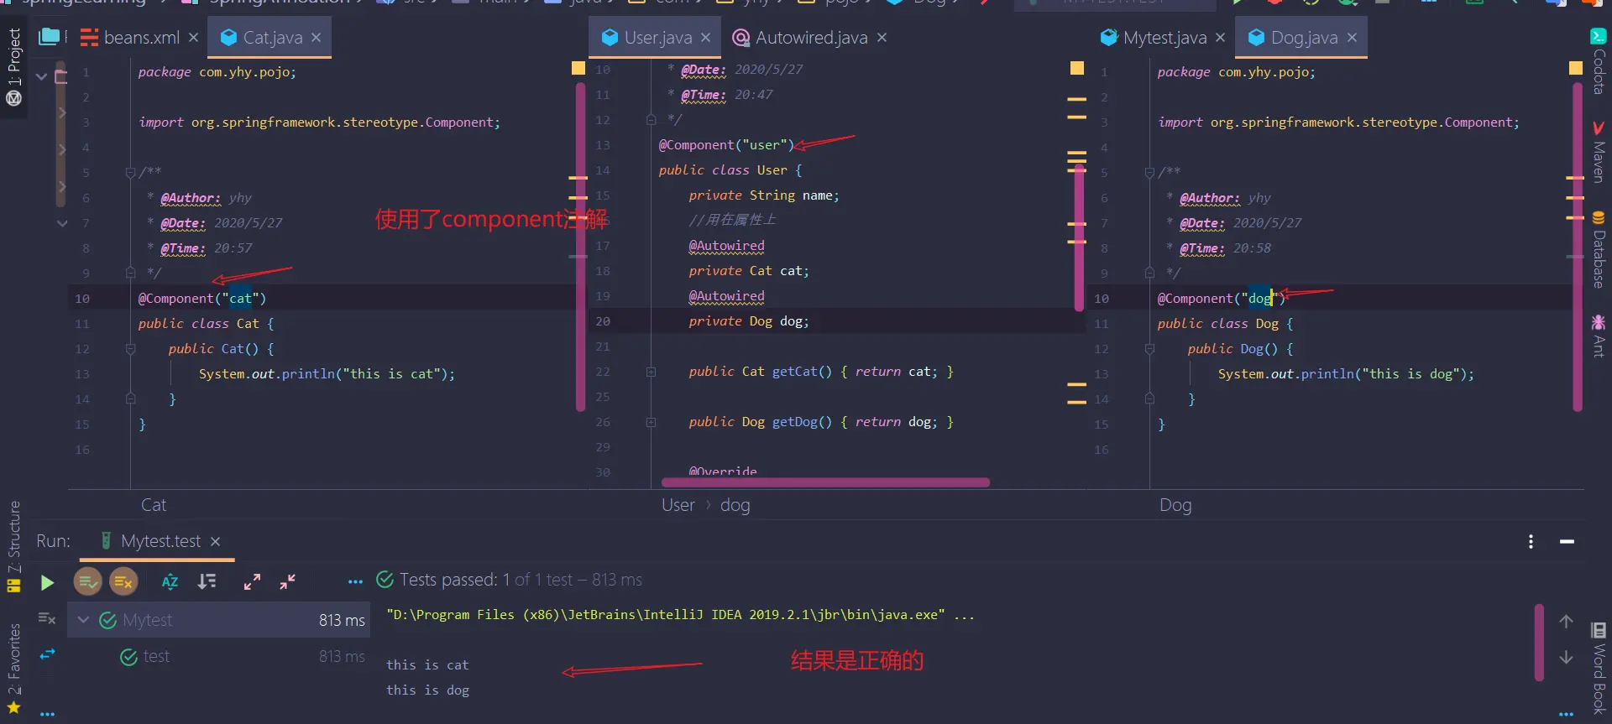Toggle show ignored tests filter
The width and height of the screenshot is (1612, 724).
coord(123,581)
